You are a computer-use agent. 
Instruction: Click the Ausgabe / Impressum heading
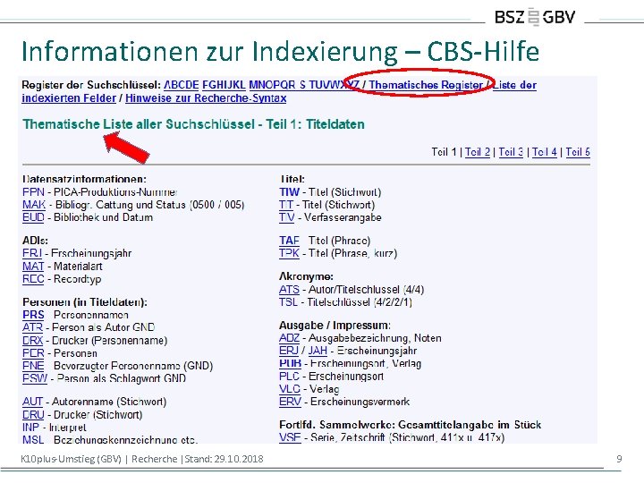[x=335, y=326]
